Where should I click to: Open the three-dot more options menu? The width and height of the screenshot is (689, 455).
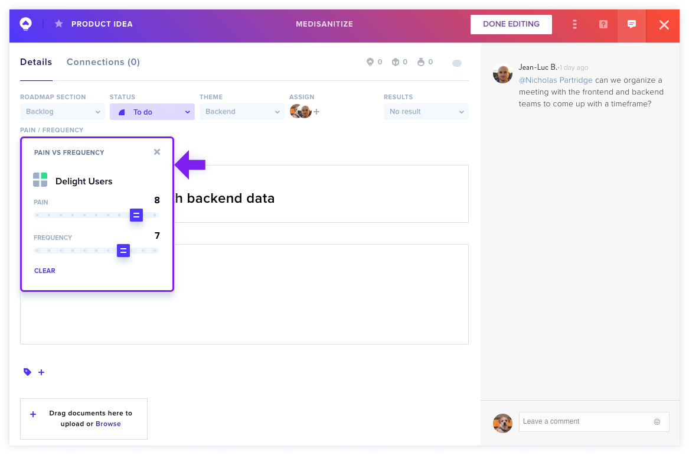coord(574,24)
